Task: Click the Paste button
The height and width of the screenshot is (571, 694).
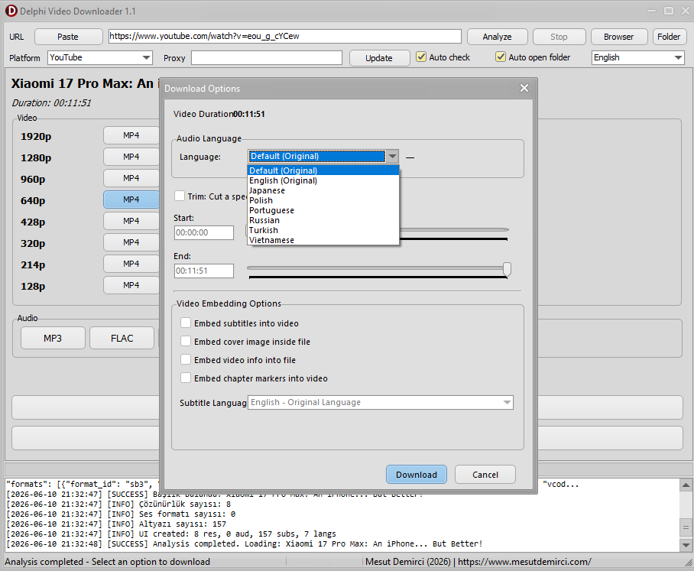Action: pyautogui.click(x=68, y=37)
